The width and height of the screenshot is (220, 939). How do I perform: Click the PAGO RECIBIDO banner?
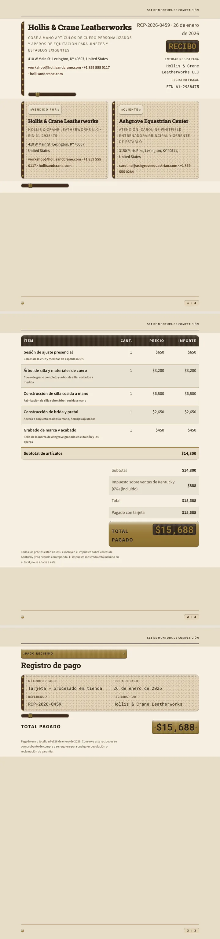74,654
